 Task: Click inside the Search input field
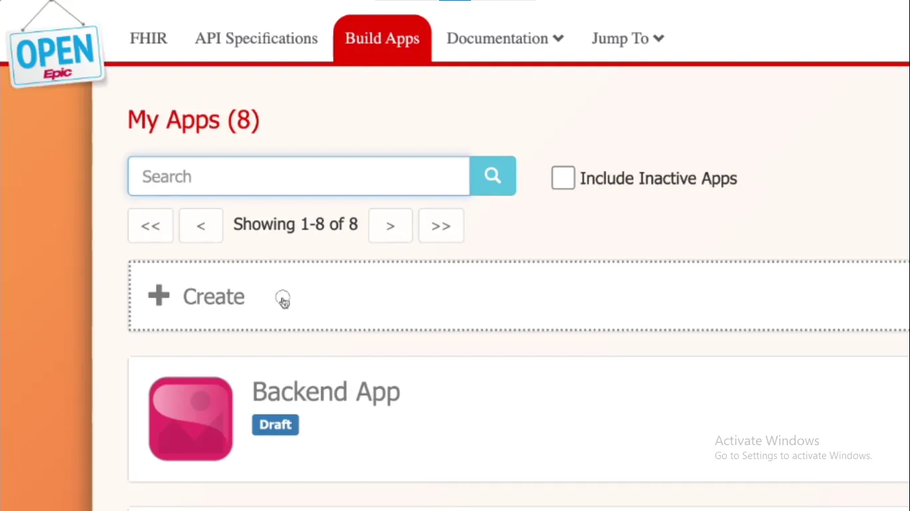tap(298, 176)
